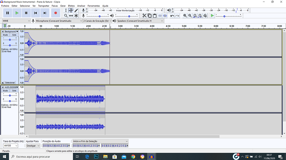
Task: Open the recording channels dropdown
Action: tap(97, 21)
